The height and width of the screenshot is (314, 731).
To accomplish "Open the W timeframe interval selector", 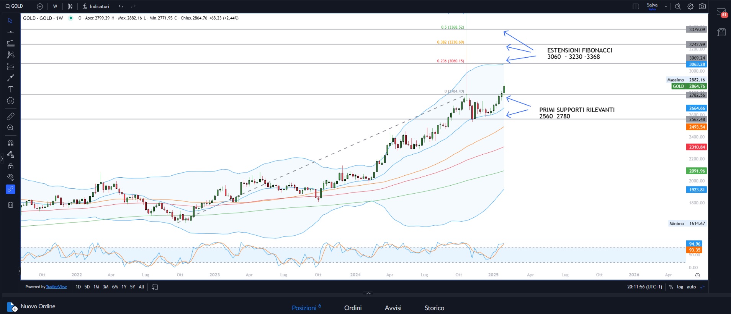I will [x=55, y=6].
